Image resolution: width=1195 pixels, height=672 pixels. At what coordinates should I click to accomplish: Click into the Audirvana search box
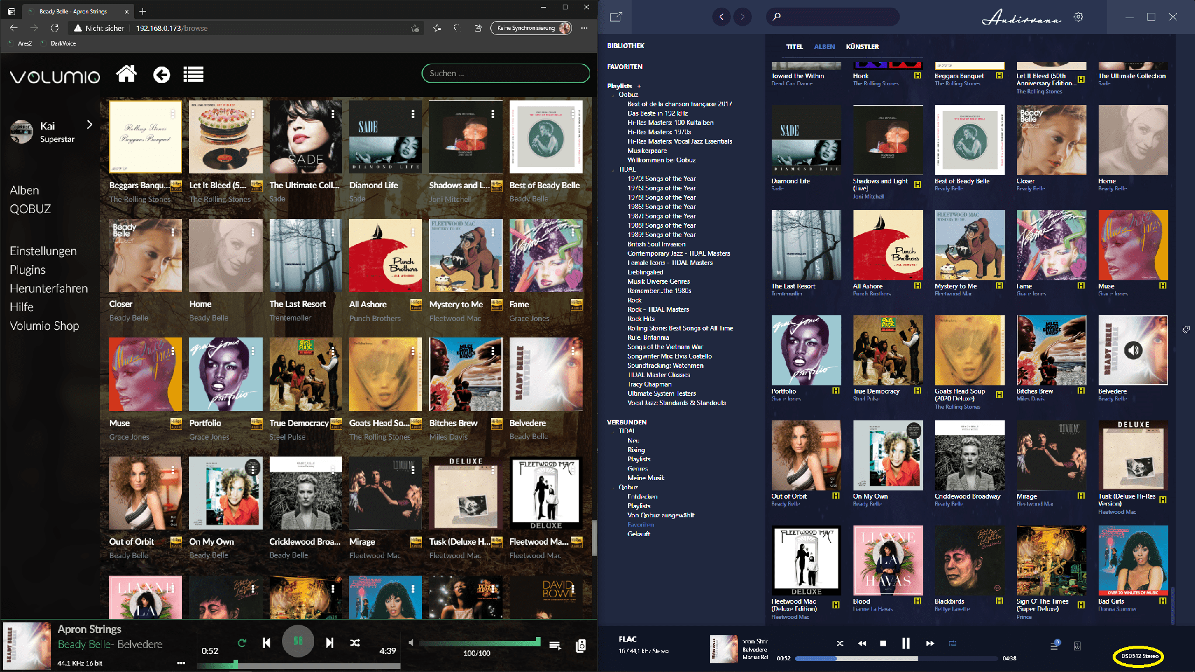[832, 17]
